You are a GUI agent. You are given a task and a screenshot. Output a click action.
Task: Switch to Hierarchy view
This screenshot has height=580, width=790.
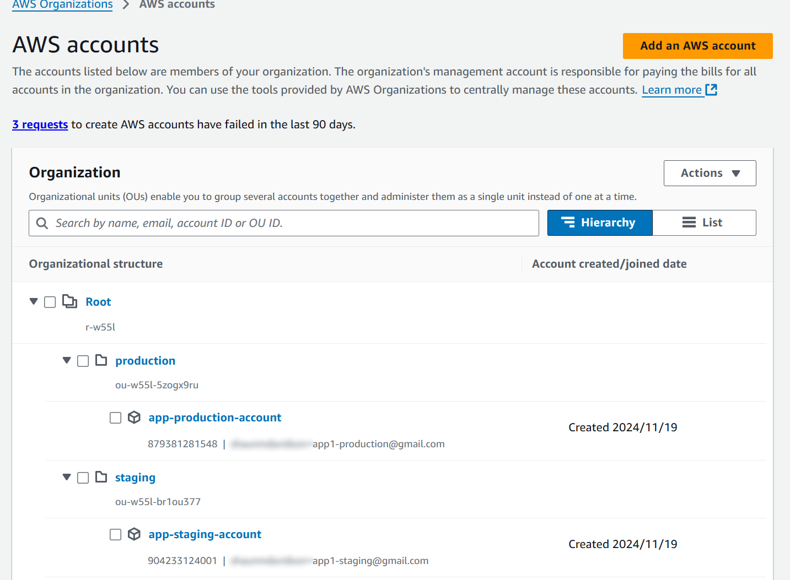[x=600, y=223]
